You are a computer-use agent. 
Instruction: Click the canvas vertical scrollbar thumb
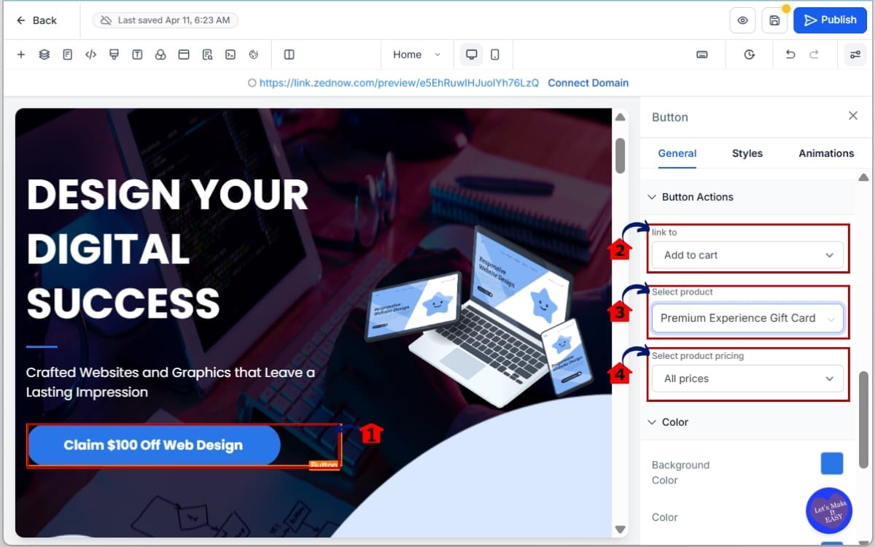(621, 155)
